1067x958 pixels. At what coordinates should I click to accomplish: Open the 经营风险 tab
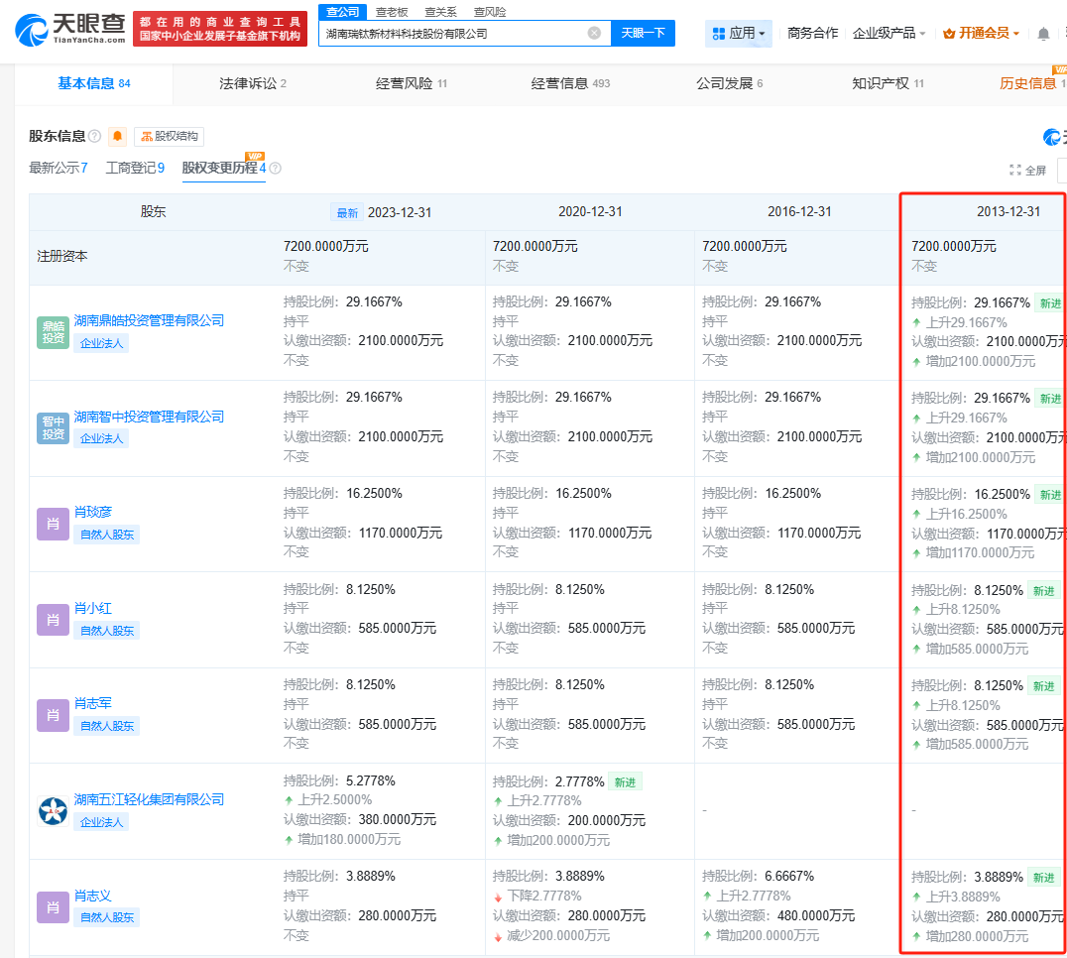pyautogui.click(x=411, y=83)
